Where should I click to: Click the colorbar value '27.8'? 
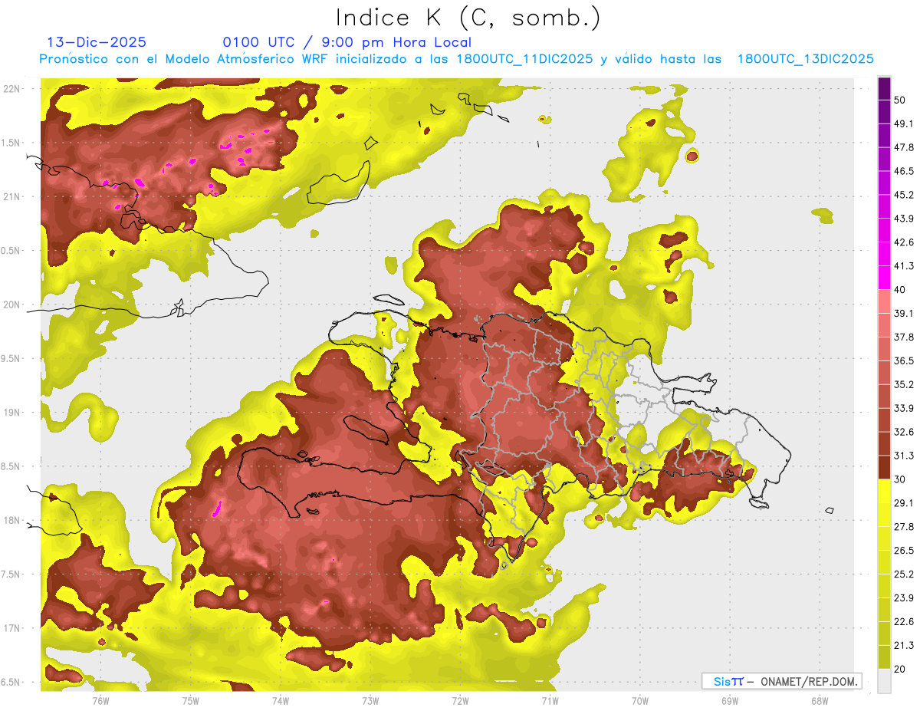903,527
